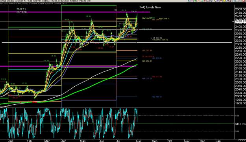This screenshot has height=142, width=246.
Task: Click the 2400.00 price axis label
Action: pos(240,27)
